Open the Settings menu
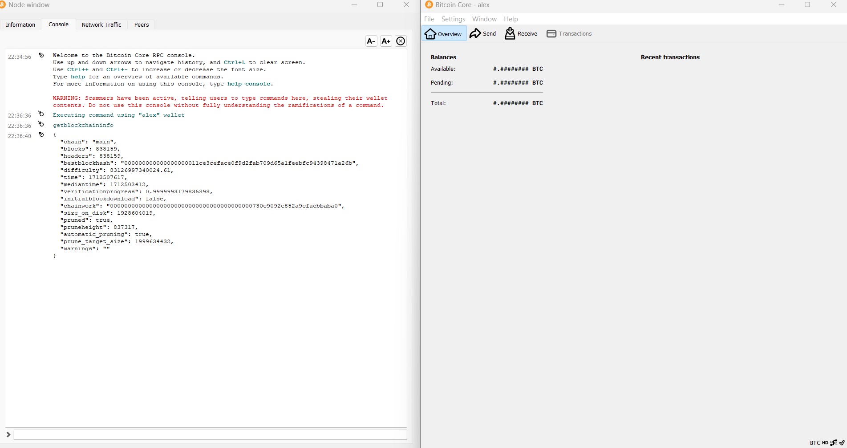 point(453,19)
